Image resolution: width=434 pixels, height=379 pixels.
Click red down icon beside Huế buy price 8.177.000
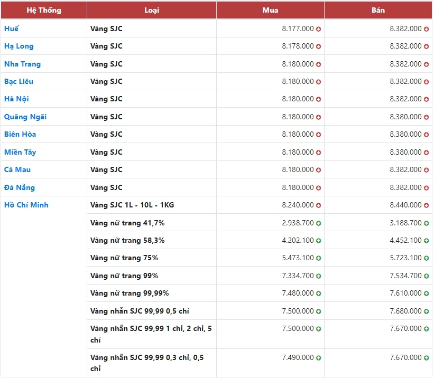click(x=319, y=29)
